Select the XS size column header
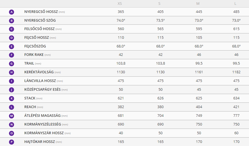This screenshot has height=146, width=249. click(120, 3)
